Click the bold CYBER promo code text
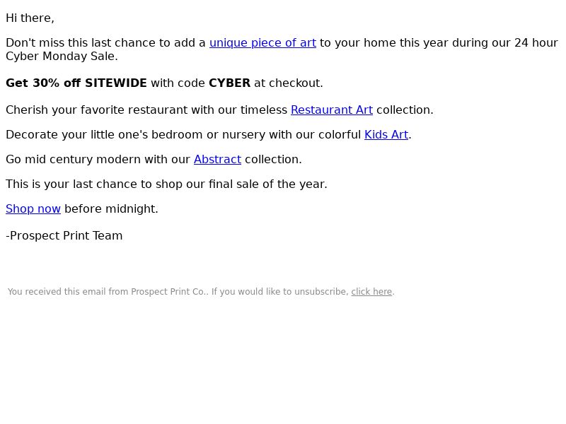This screenshot has width=566, height=424. click(229, 83)
